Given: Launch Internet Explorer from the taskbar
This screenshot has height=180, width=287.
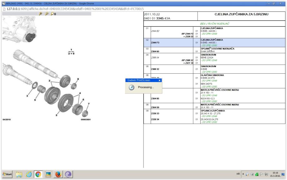Looking at the screenshot, I should [29, 174].
